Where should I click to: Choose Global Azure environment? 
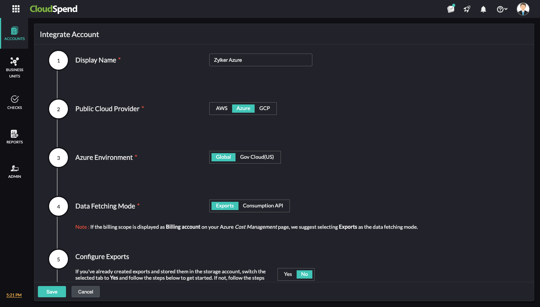(223, 157)
